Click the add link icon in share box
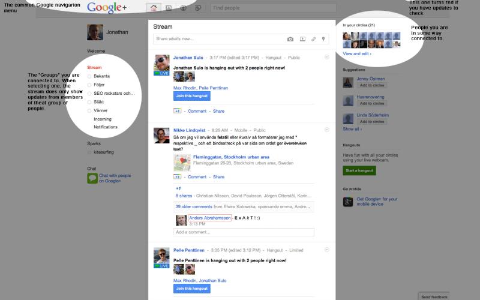This screenshot has width=480, height=300. point(313,39)
